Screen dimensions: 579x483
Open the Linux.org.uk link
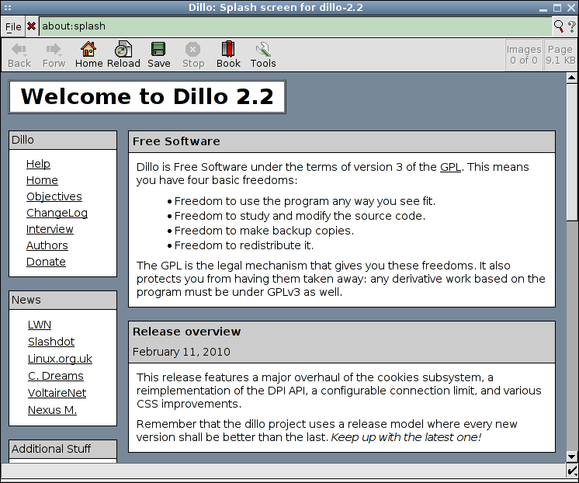(60, 359)
